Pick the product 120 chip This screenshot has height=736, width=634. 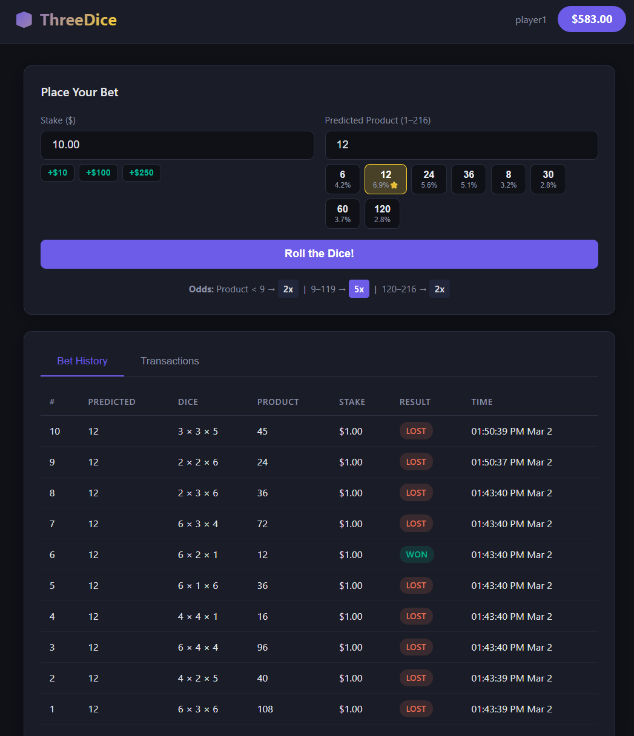[x=382, y=214]
